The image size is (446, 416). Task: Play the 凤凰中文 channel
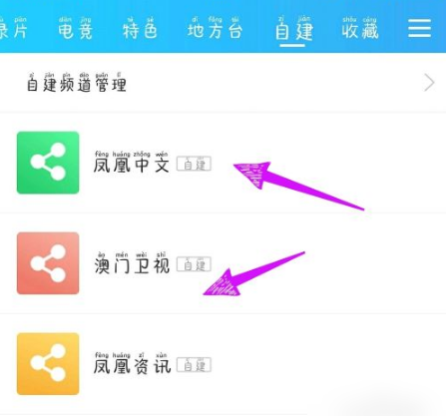tap(132, 163)
